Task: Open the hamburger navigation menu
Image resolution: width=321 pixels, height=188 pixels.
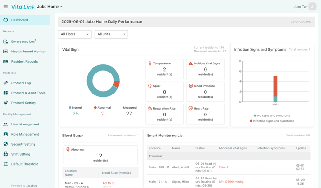Action: (x=6, y=7)
